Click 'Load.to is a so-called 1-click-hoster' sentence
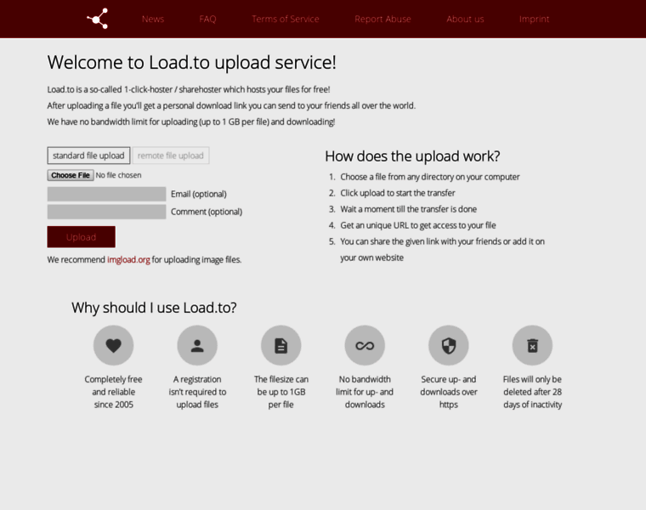 pos(189,89)
